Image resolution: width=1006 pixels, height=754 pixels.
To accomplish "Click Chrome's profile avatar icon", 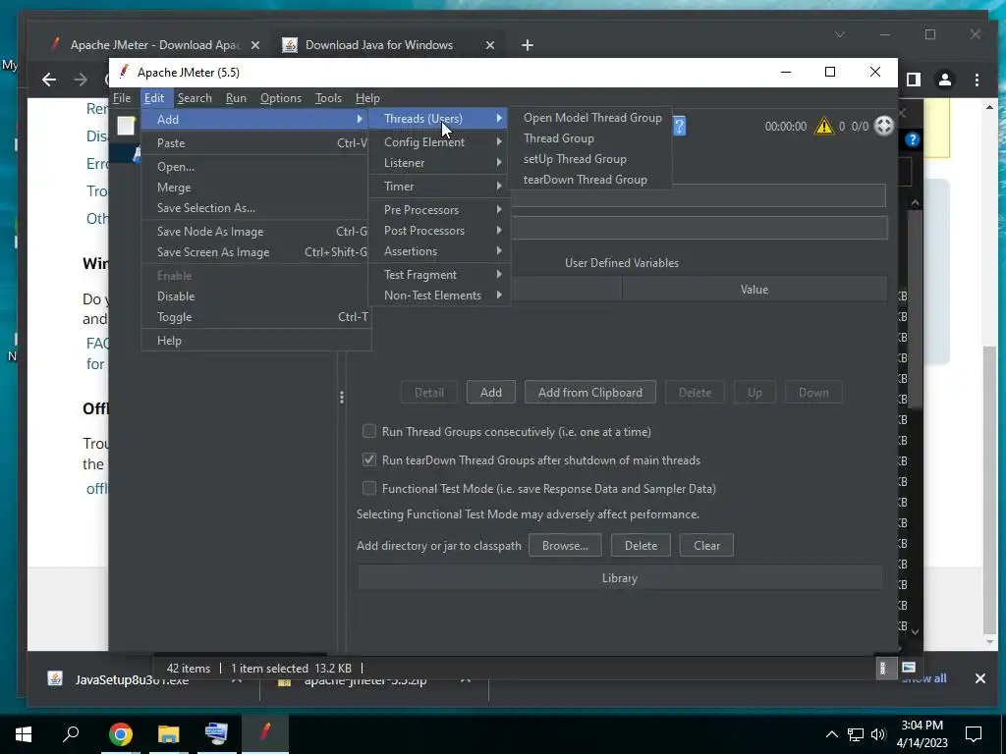I will pos(944,80).
